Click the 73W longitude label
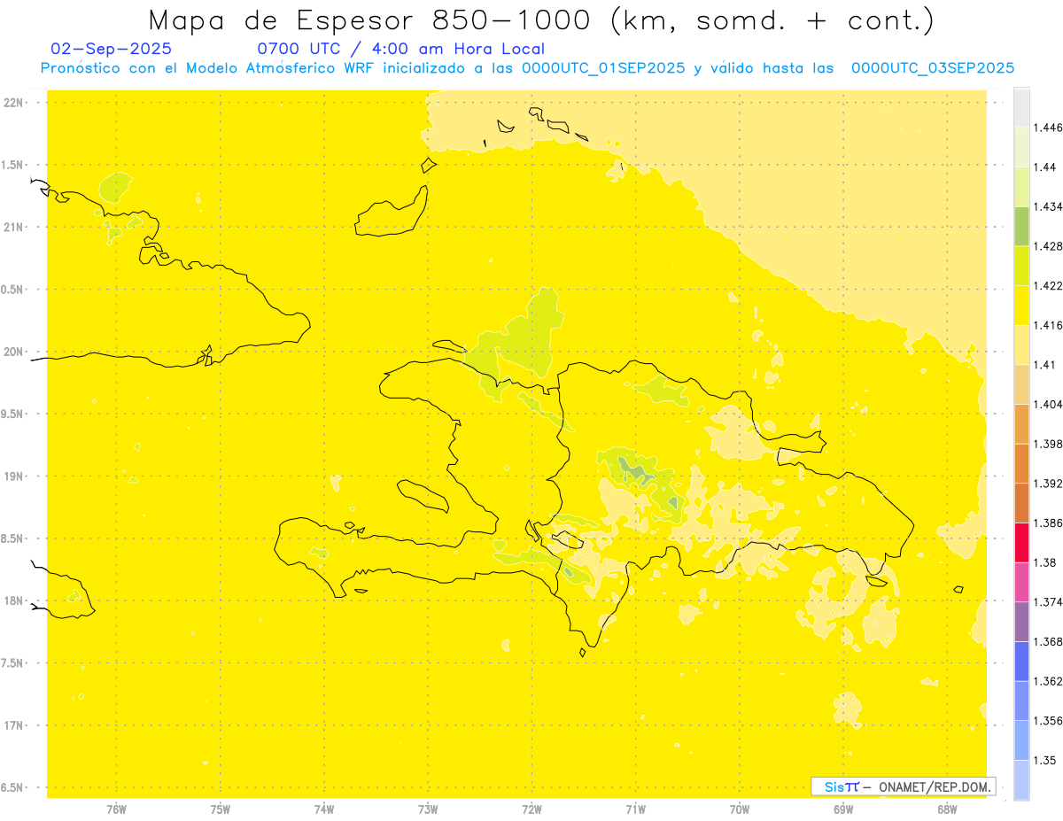Screen dimensions: 1063x821 pyautogui.click(x=428, y=809)
